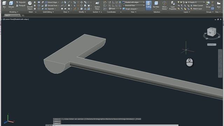Image resolution: width=224 pixels, height=126 pixels.
Task: Restore down the drawing viewport window
Action: click(x=218, y=19)
